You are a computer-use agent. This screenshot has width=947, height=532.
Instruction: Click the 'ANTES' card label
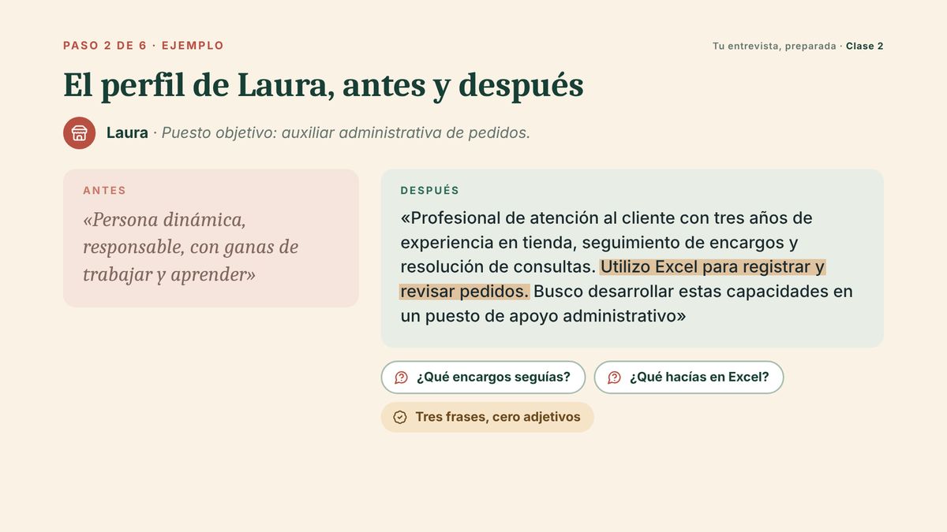point(104,191)
